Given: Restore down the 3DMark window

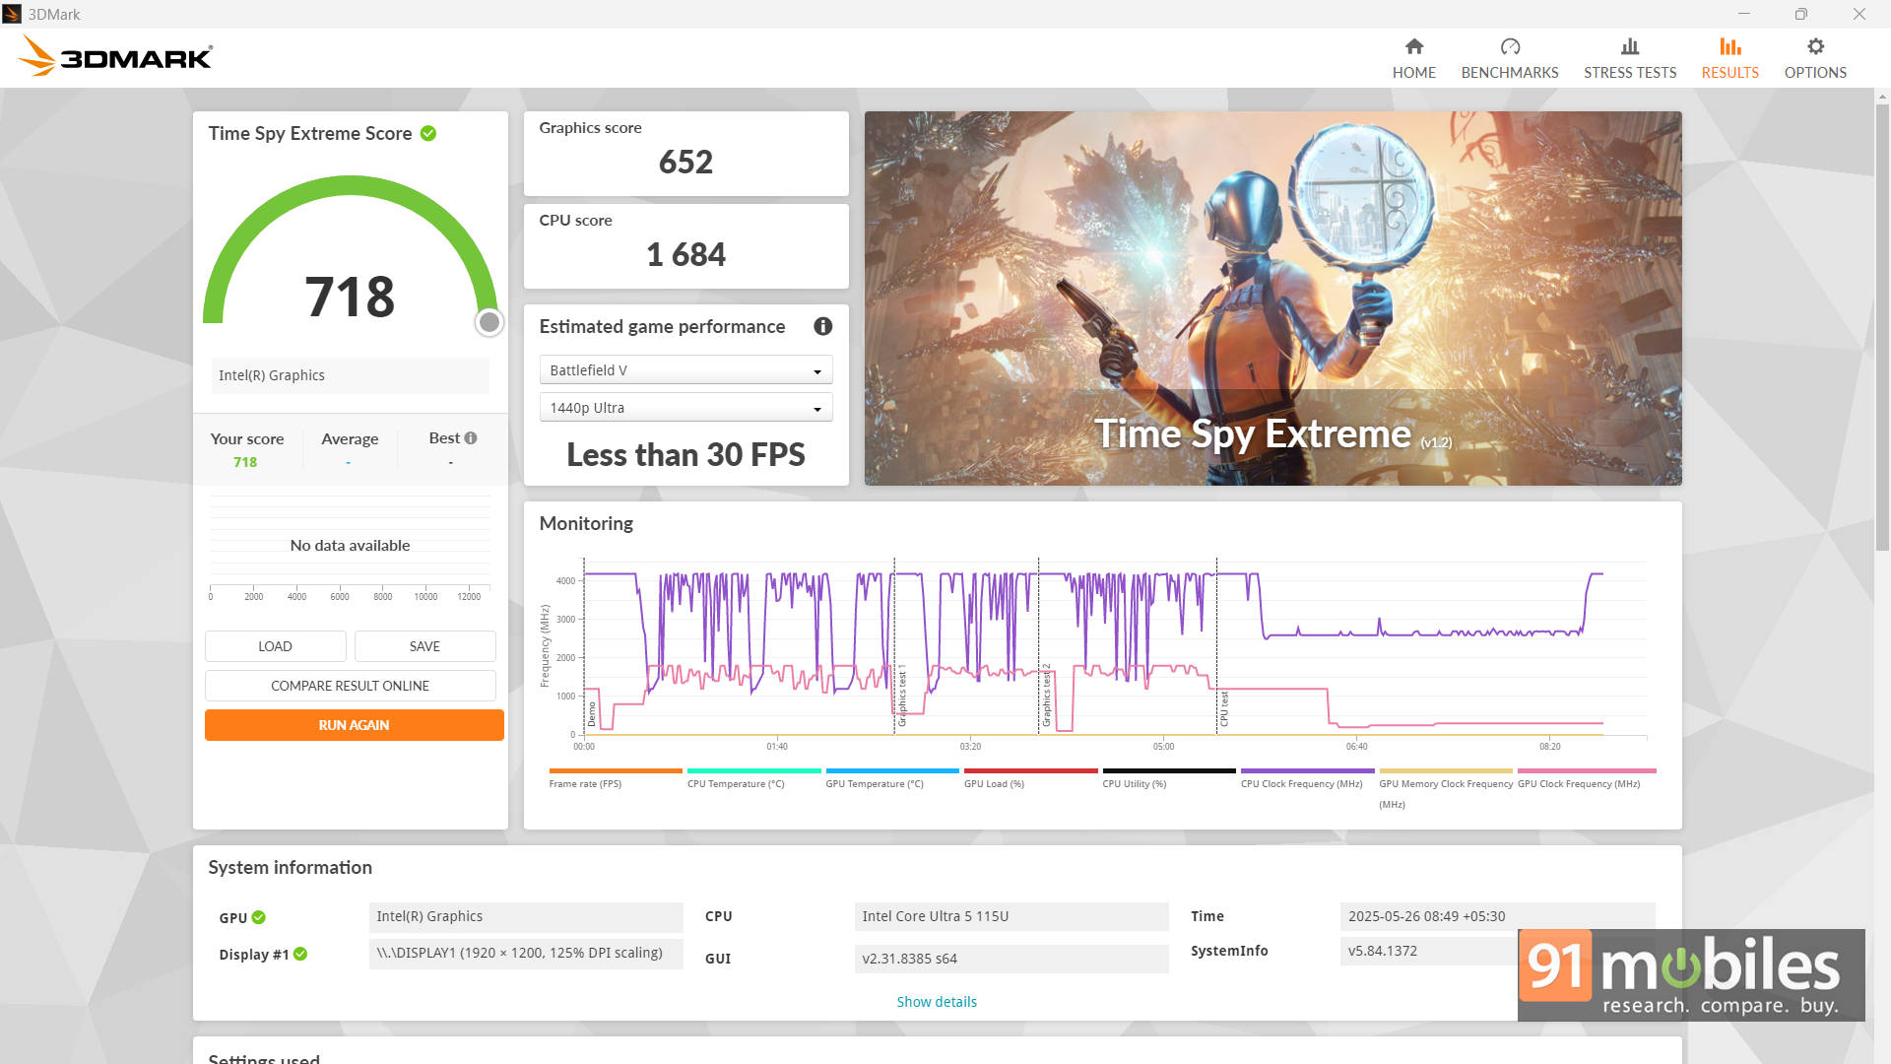Looking at the screenshot, I should tap(1800, 14).
